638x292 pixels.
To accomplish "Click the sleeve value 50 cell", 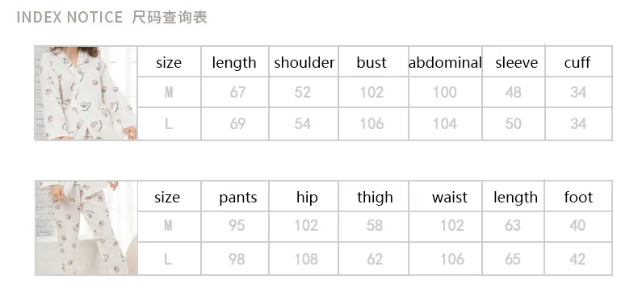I will [513, 124].
